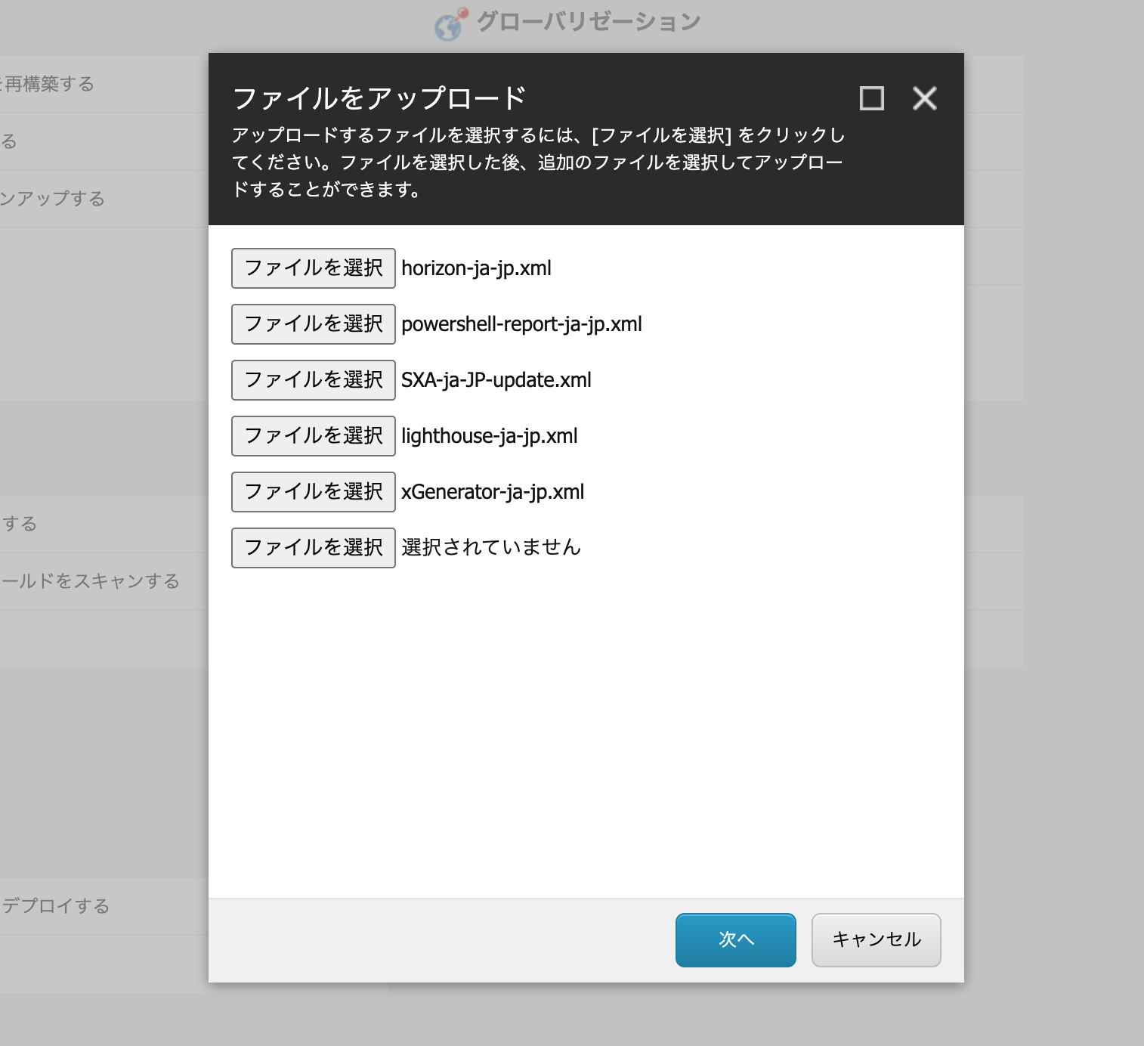Click the グローバリゼーション heading in background
Image resolution: width=1144 pixels, height=1046 pixels.
pyautogui.click(x=589, y=22)
